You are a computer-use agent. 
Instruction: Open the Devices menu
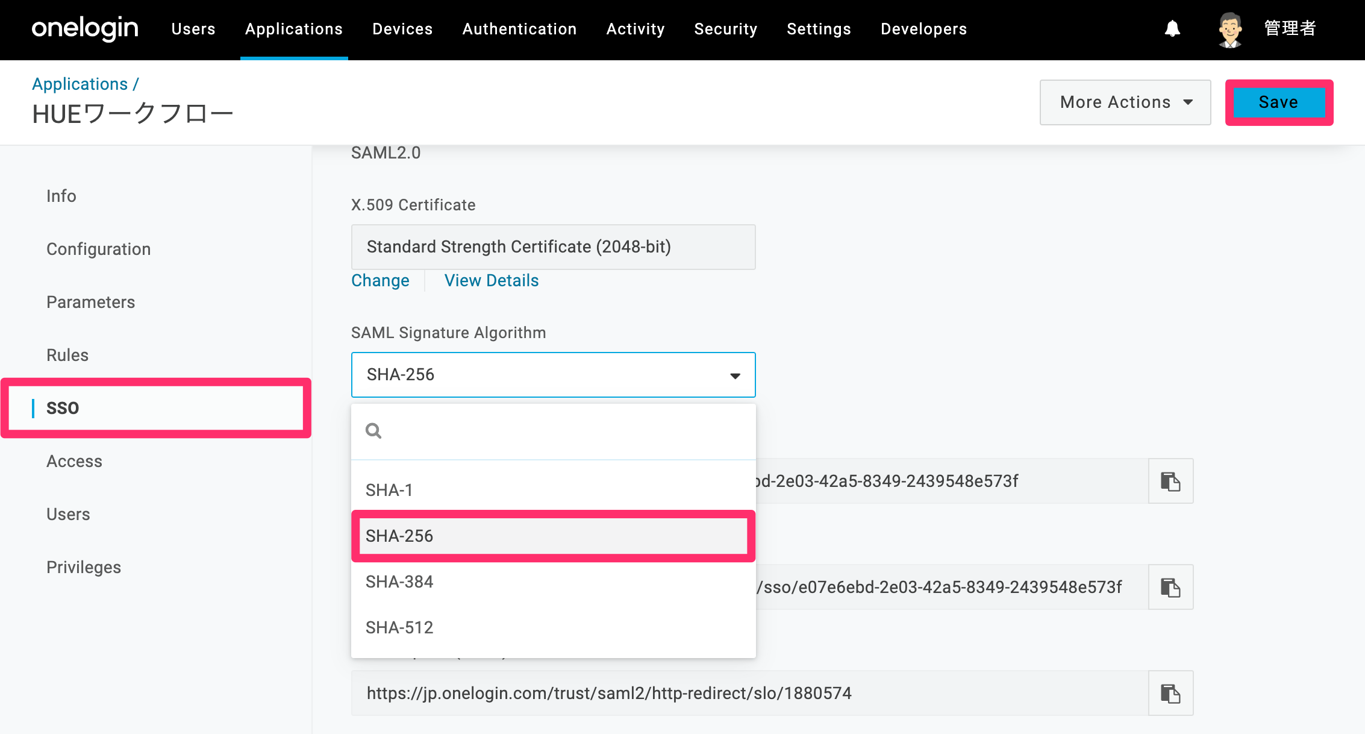click(x=402, y=29)
